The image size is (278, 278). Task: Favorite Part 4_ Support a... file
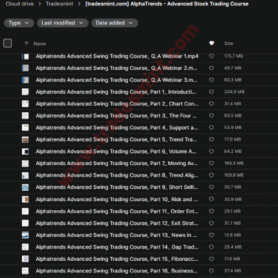click(211, 127)
